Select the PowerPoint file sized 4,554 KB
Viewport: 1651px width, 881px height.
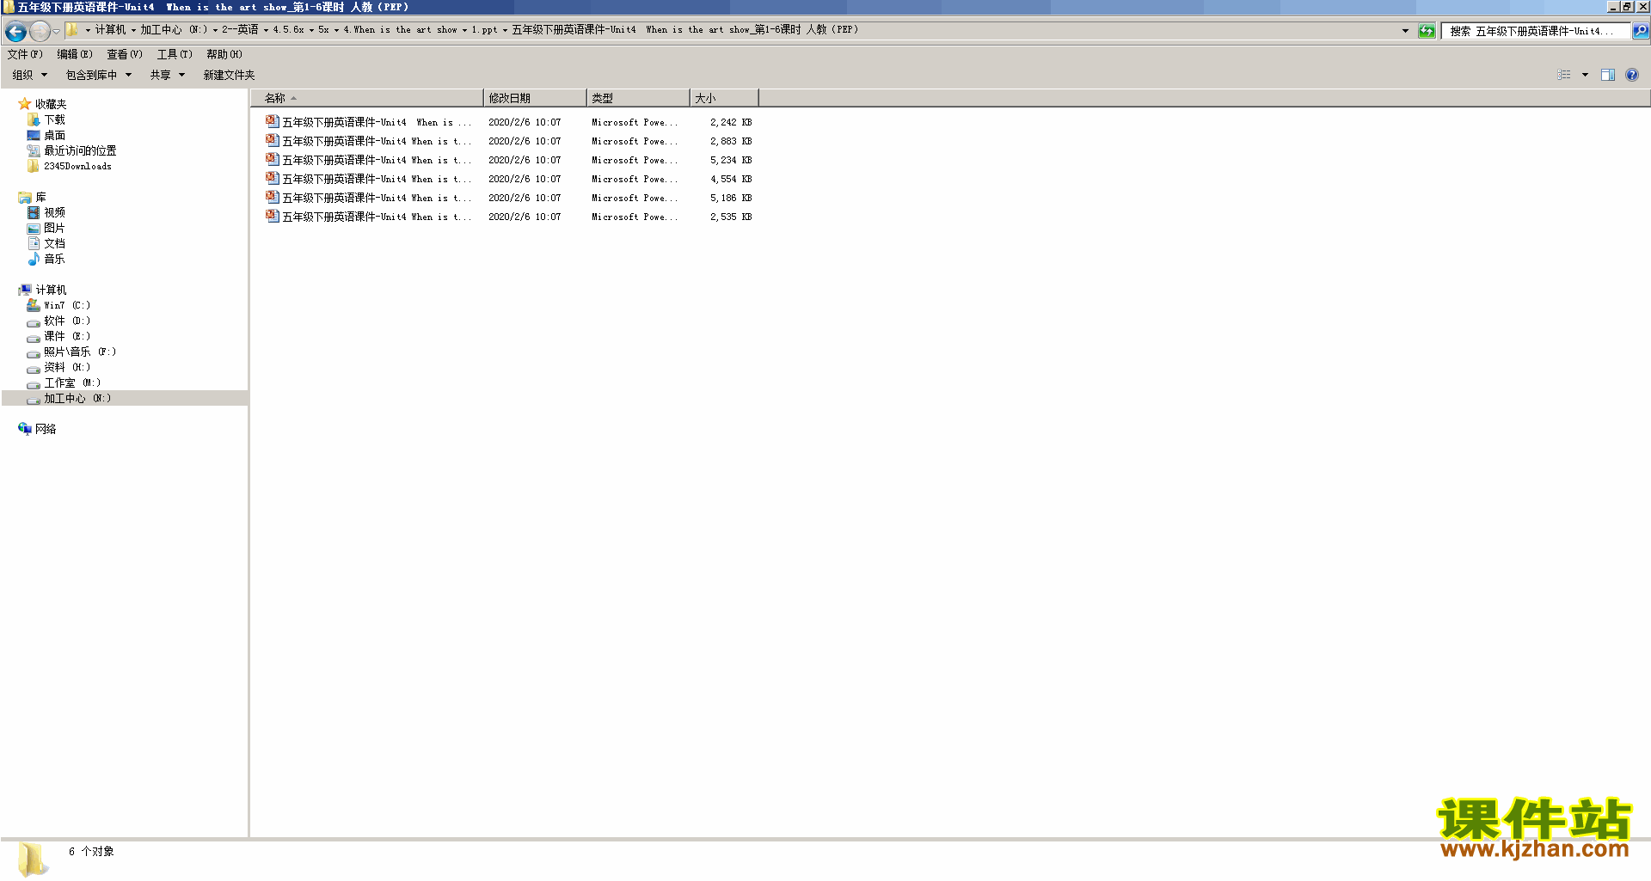[x=507, y=179]
